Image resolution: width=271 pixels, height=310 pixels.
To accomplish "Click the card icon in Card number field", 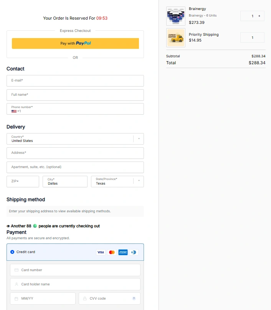I will pos(16,270).
